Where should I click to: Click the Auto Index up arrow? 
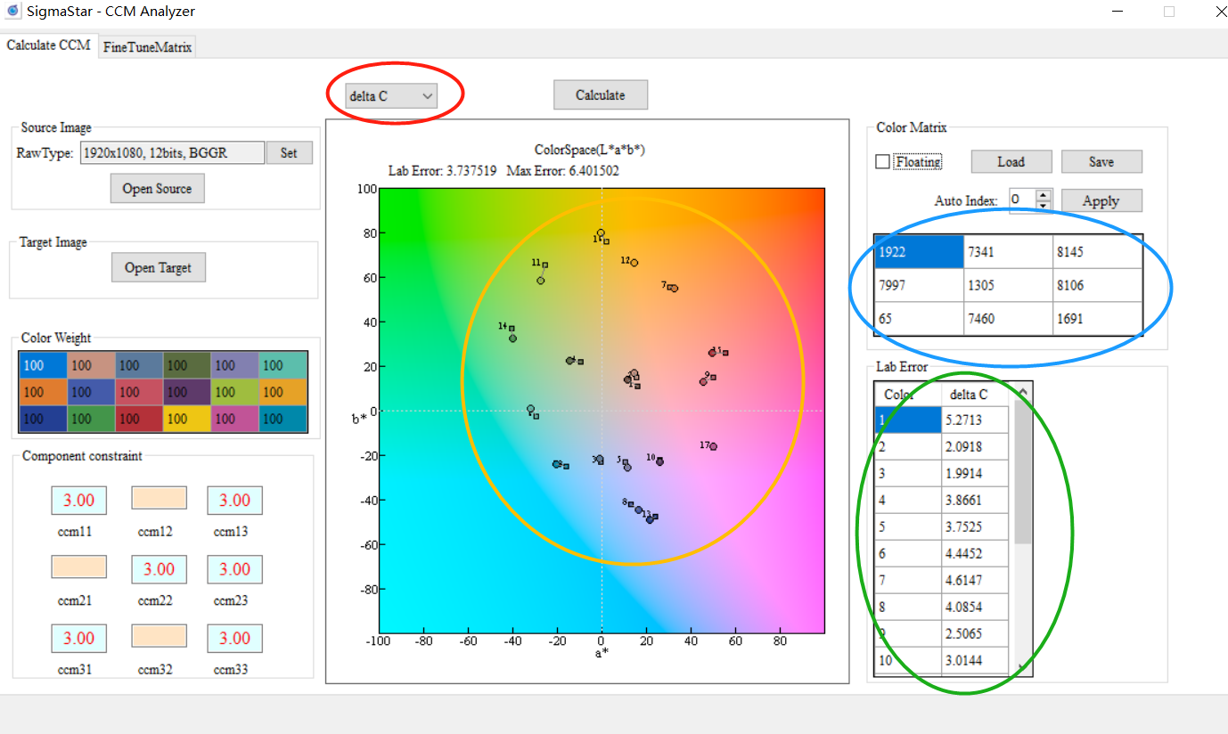click(x=1042, y=195)
